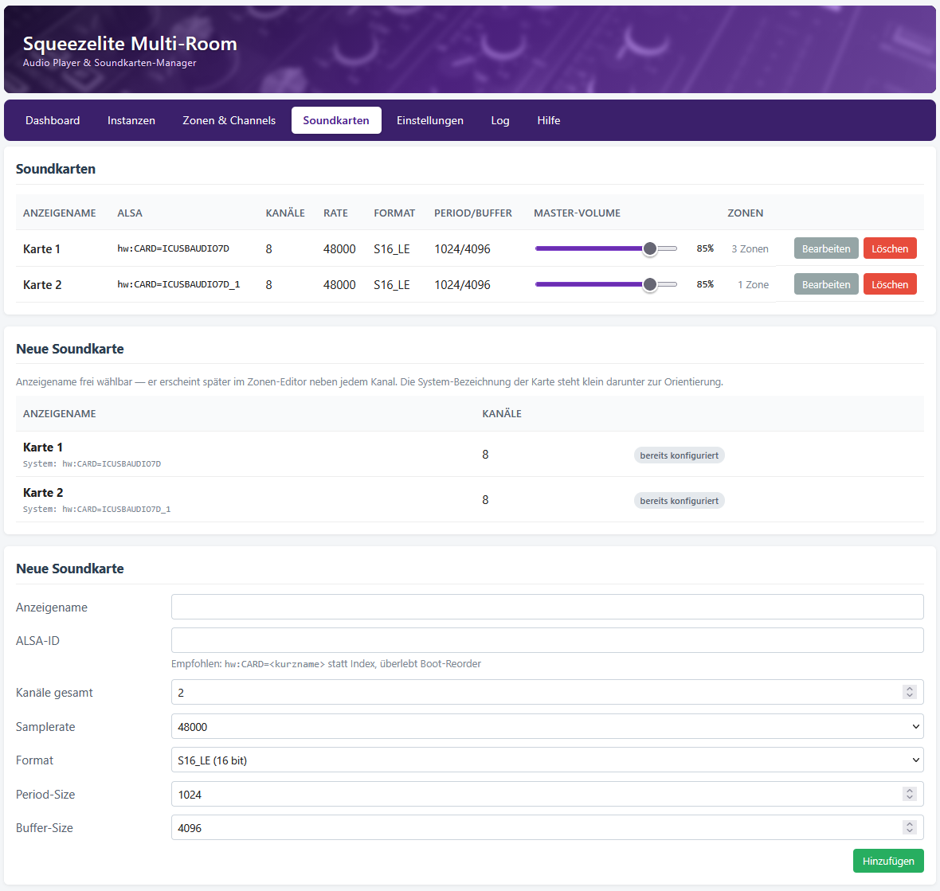Open the Dashboard tab
Image resolution: width=940 pixels, height=891 pixels.
(x=53, y=120)
